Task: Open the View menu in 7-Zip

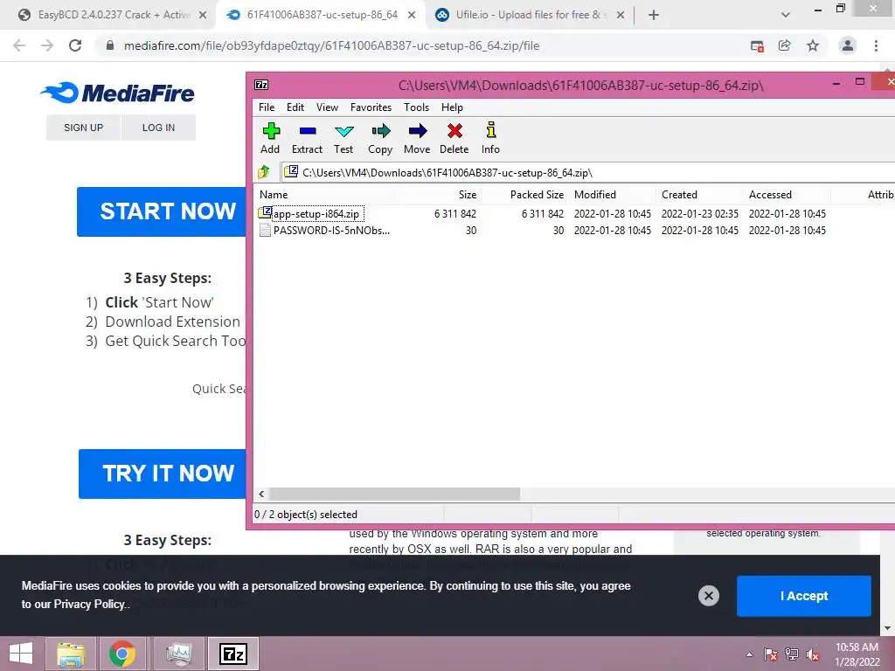Action: pos(327,107)
